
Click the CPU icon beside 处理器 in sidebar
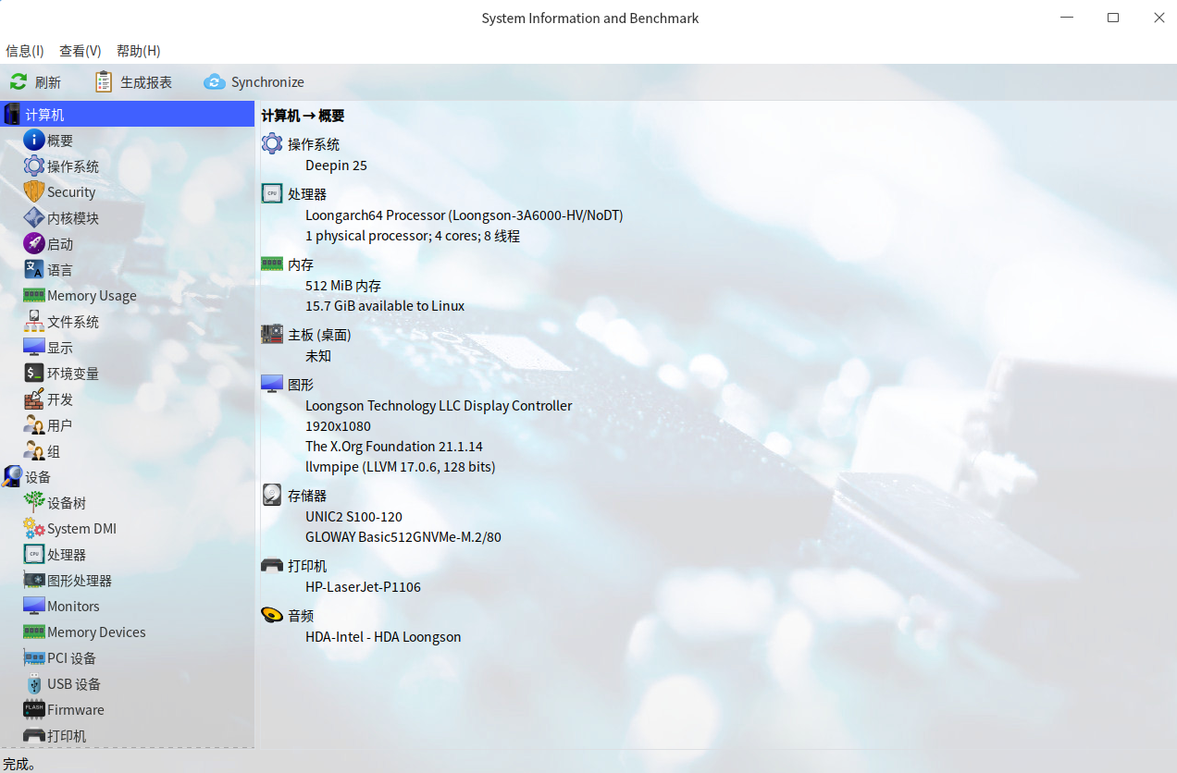click(x=33, y=555)
